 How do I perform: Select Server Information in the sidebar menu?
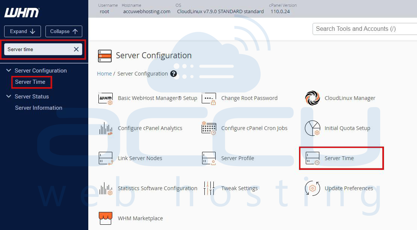tap(38, 108)
